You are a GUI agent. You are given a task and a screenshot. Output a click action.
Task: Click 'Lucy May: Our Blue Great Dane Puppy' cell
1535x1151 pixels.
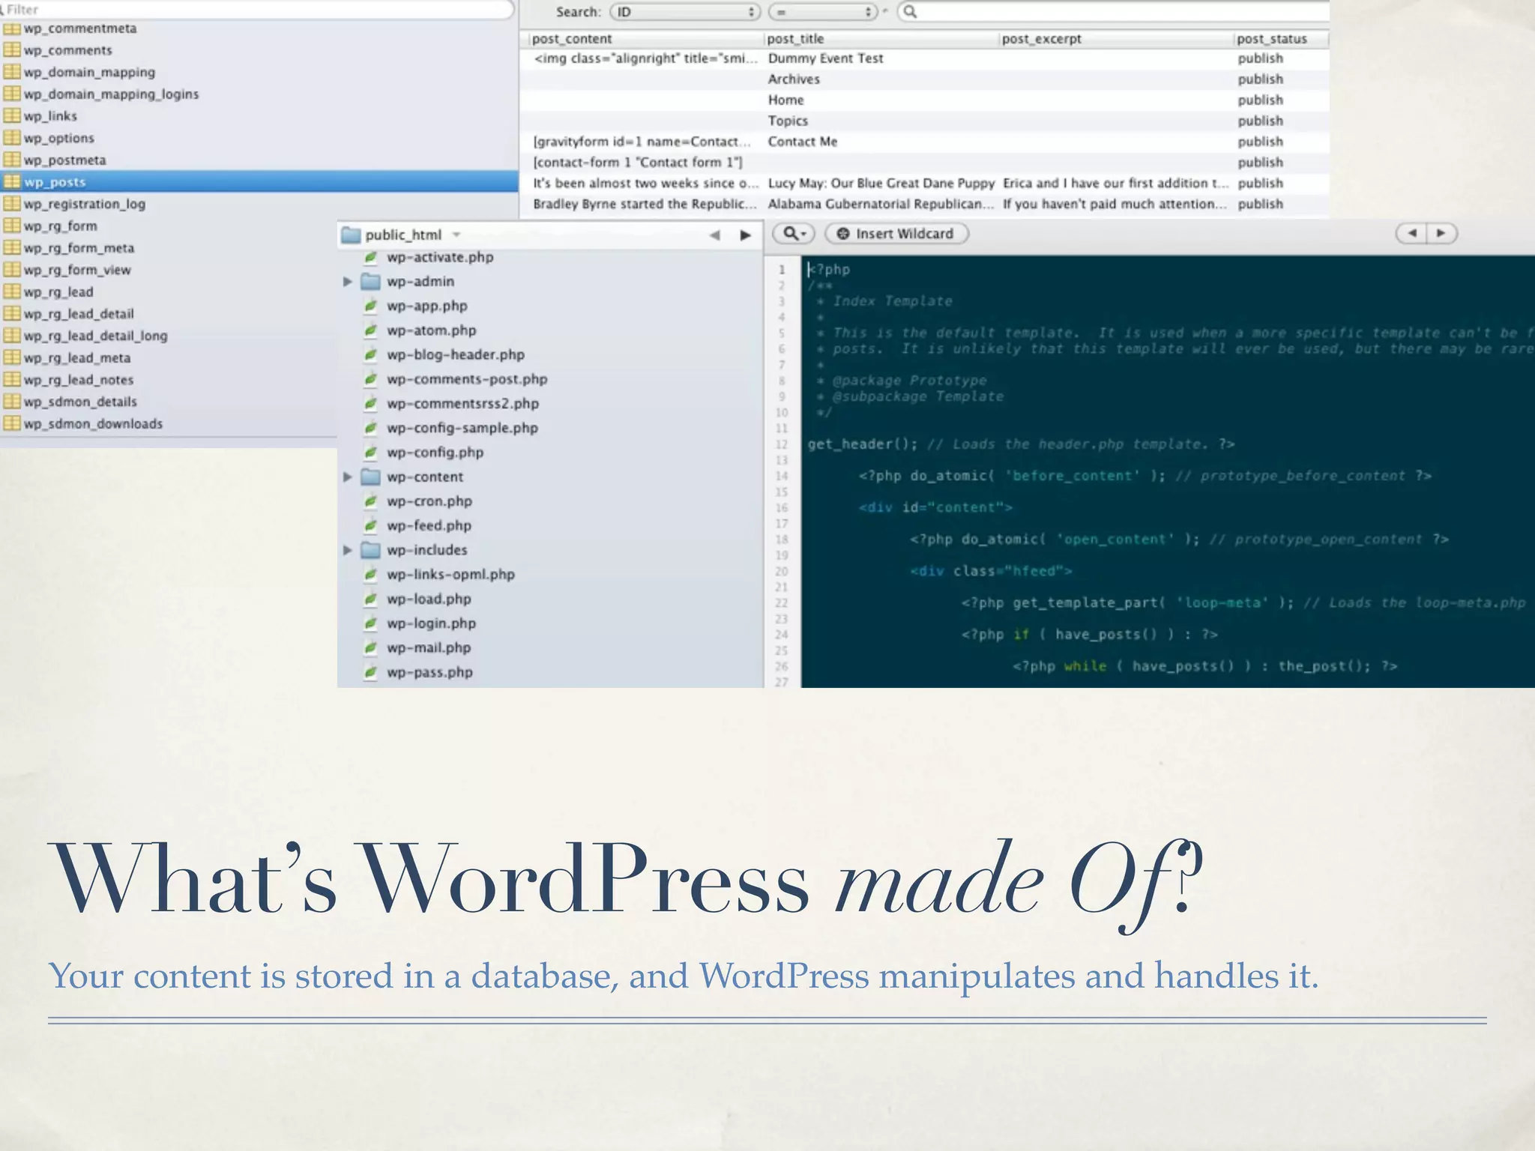click(x=881, y=183)
